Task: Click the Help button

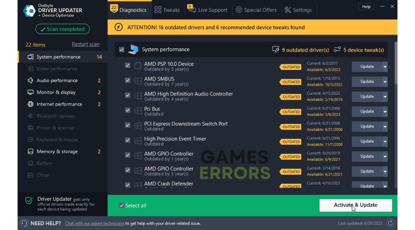Action: (x=366, y=6)
